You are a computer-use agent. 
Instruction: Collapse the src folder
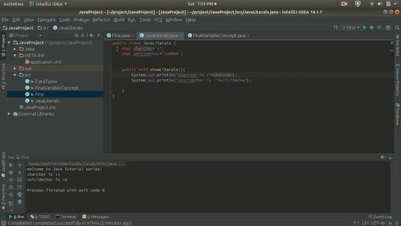tap(15, 75)
